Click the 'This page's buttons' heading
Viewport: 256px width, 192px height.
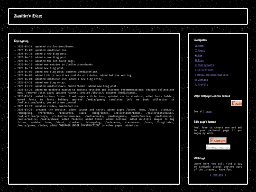tap(205, 122)
